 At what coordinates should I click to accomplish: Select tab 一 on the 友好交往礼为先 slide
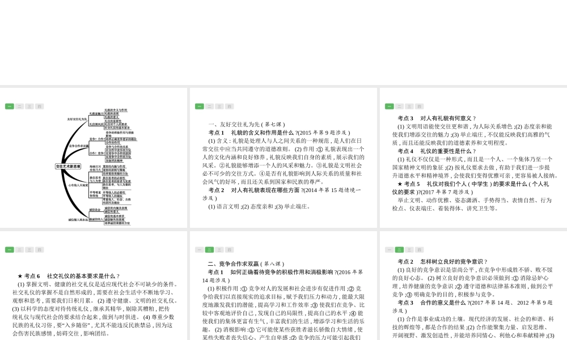tap(199, 106)
